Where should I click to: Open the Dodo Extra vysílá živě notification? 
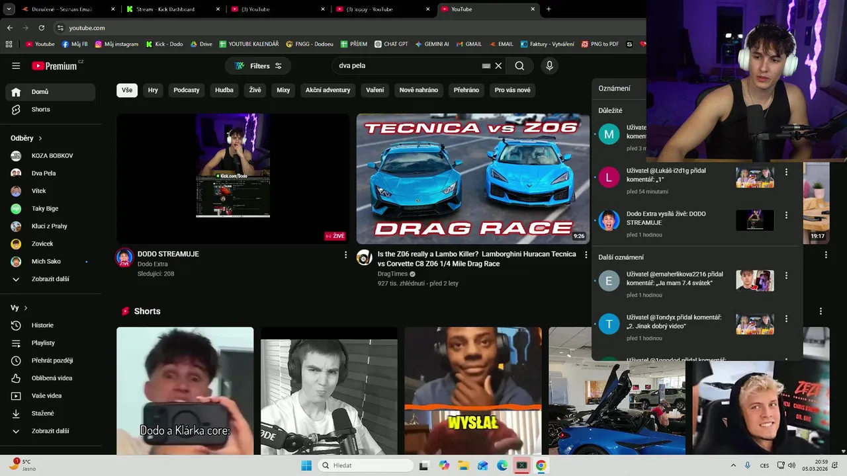(697, 223)
